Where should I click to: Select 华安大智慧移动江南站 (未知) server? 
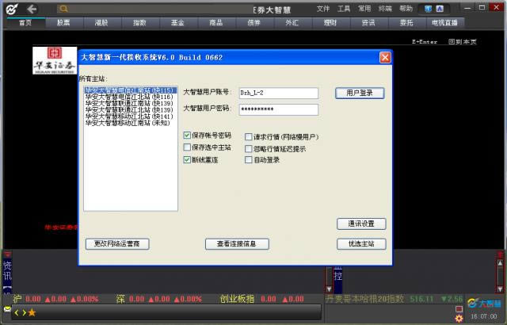(x=130, y=123)
